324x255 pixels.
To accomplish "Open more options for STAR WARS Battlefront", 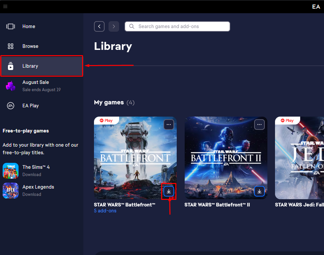I will coord(169,125).
